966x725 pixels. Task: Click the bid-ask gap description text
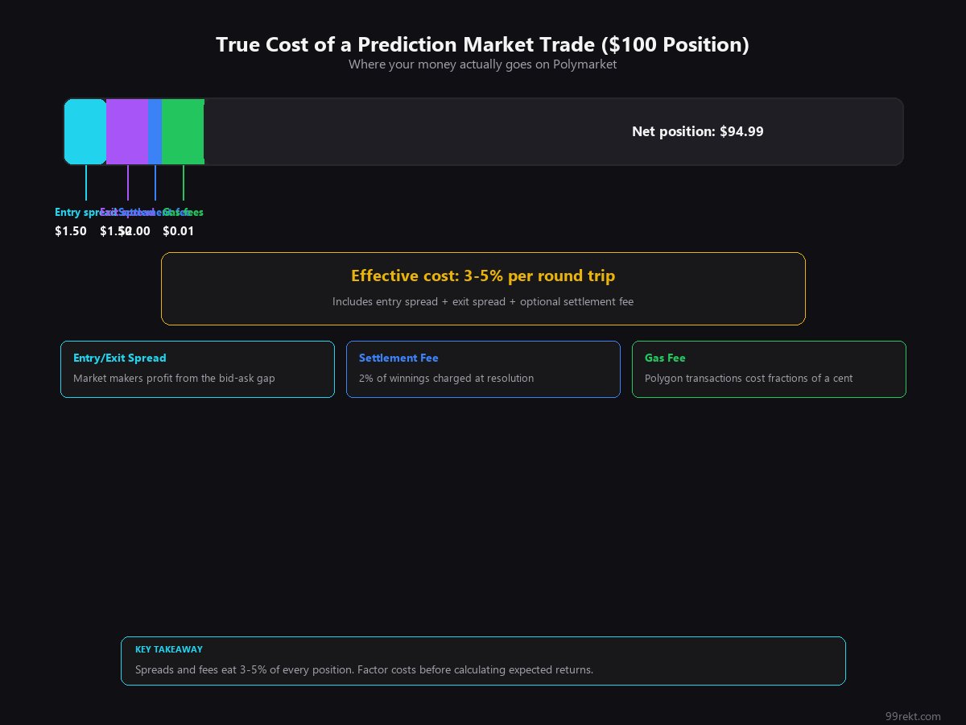[174, 379]
